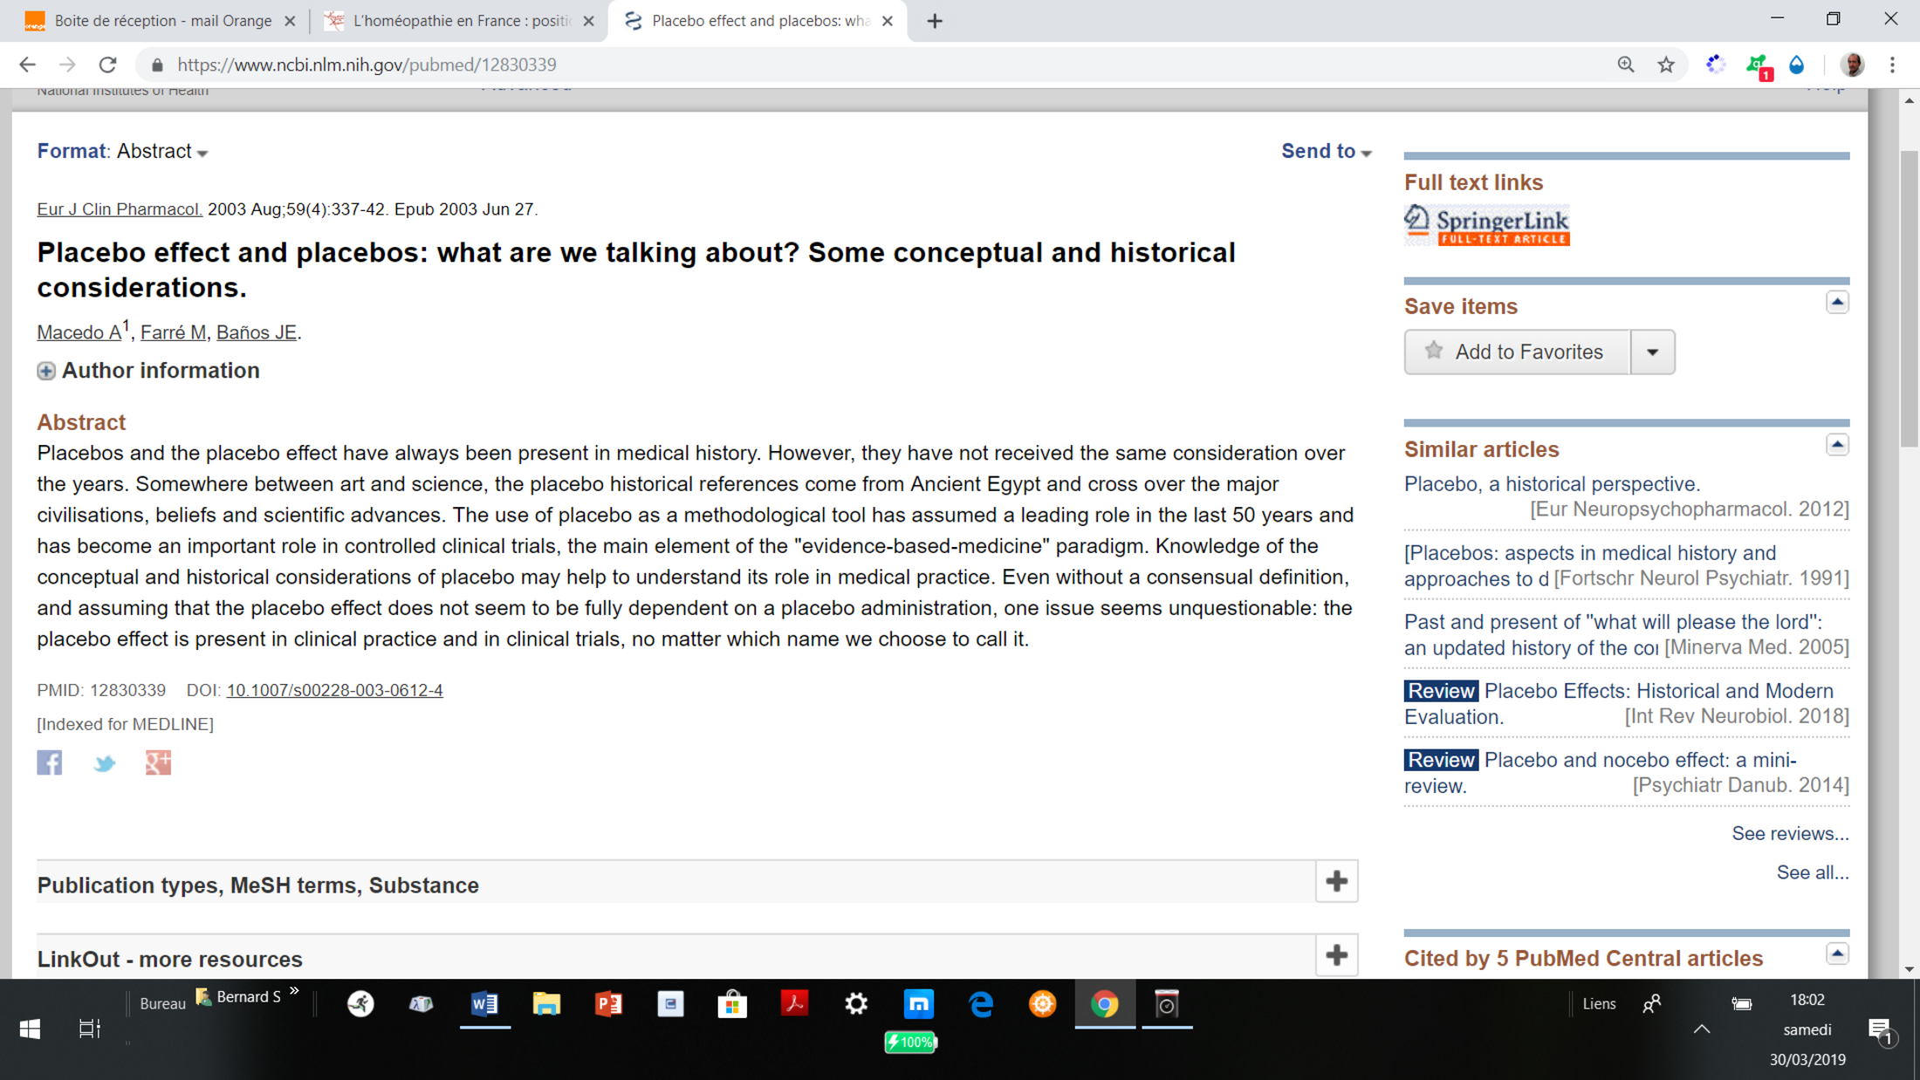
Task: Expand Publication types, MeSH terms section
Action: [x=1336, y=882]
